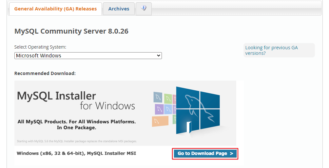Click the banner footnote about standalone MSI packages

pyautogui.click(x=77, y=141)
